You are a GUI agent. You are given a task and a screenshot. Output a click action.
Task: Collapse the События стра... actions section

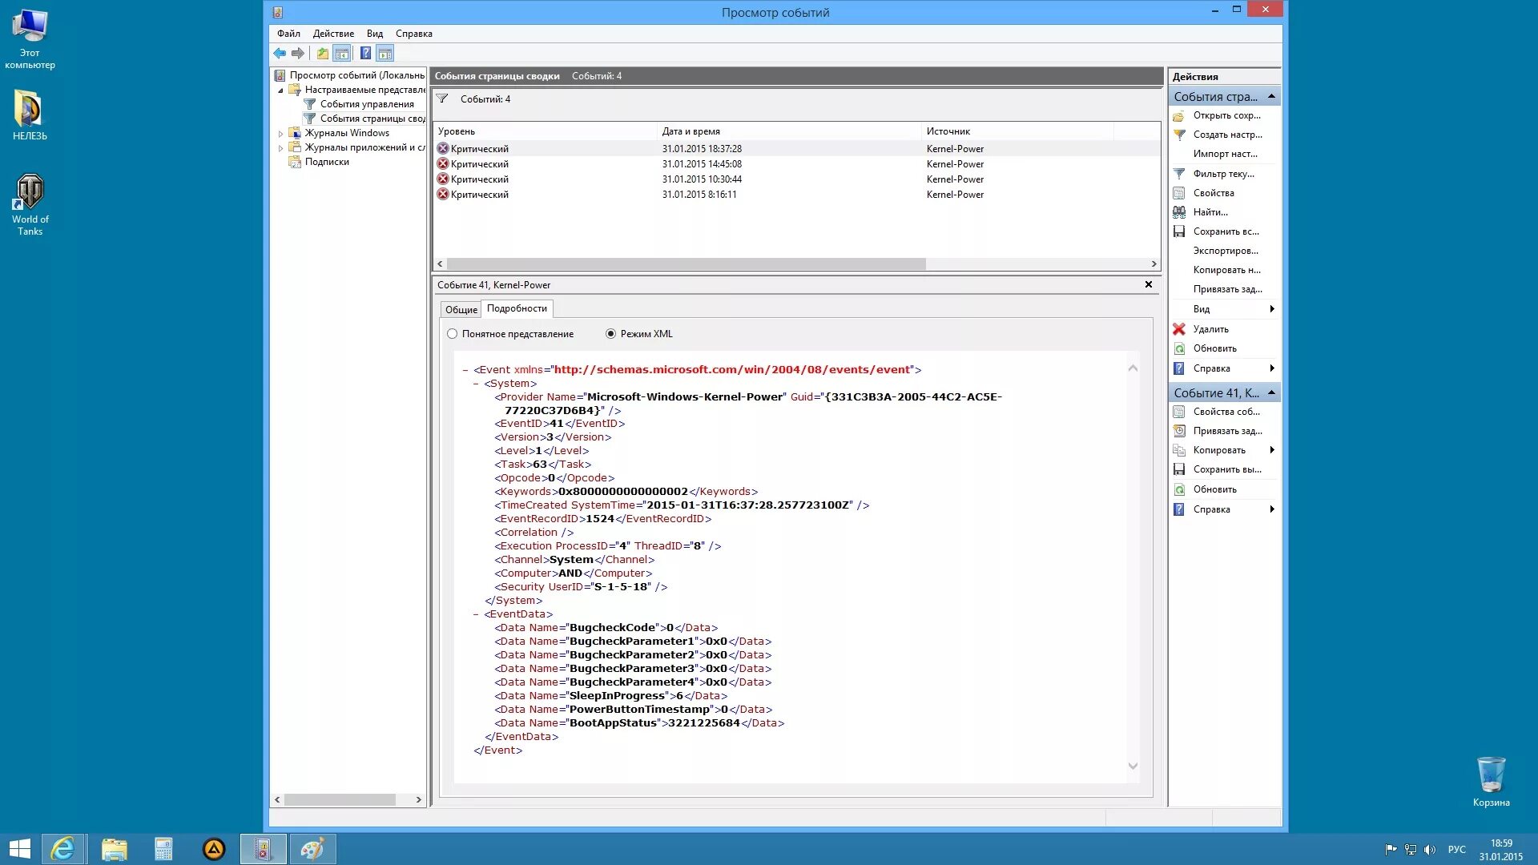tap(1271, 96)
